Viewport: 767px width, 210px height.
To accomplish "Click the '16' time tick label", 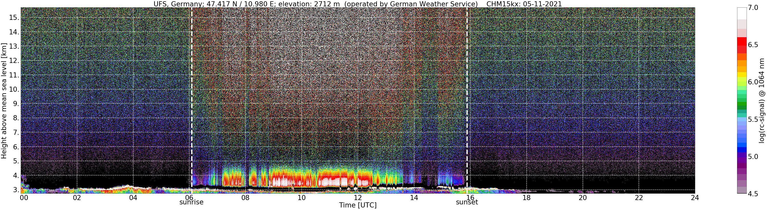I will pos(470,198).
